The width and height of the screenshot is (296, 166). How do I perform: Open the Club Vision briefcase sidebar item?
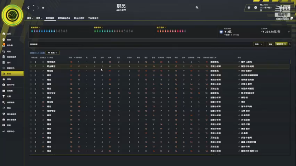click(12, 120)
